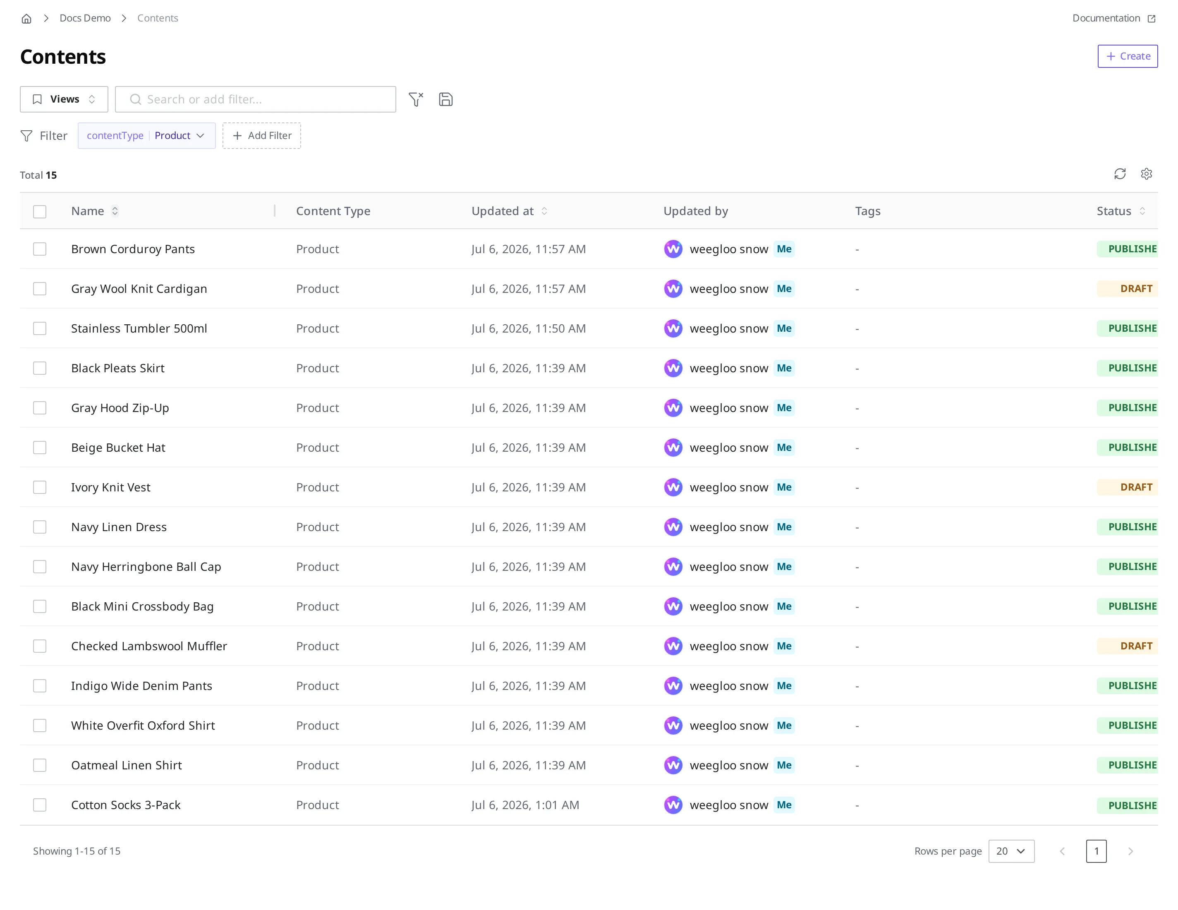Click Docs Demo breadcrumb
The width and height of the screenshot is (1178, 910).
(85, 18)
